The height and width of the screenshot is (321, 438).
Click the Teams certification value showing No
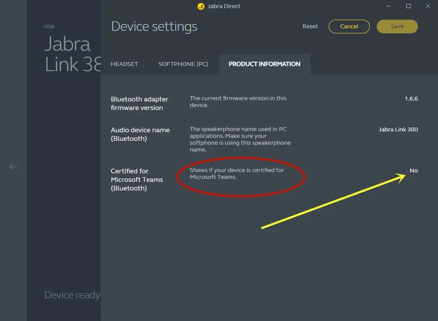tap(414, 170)
